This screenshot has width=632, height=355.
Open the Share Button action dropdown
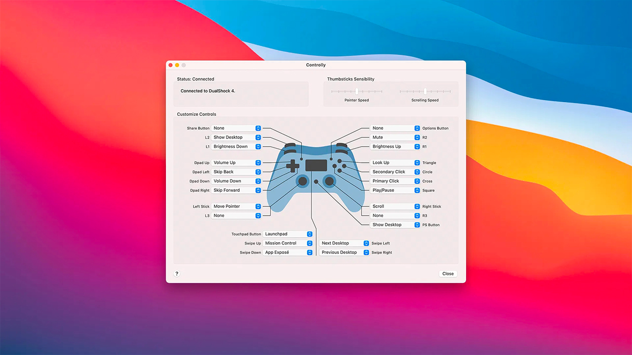pos(237,128)
